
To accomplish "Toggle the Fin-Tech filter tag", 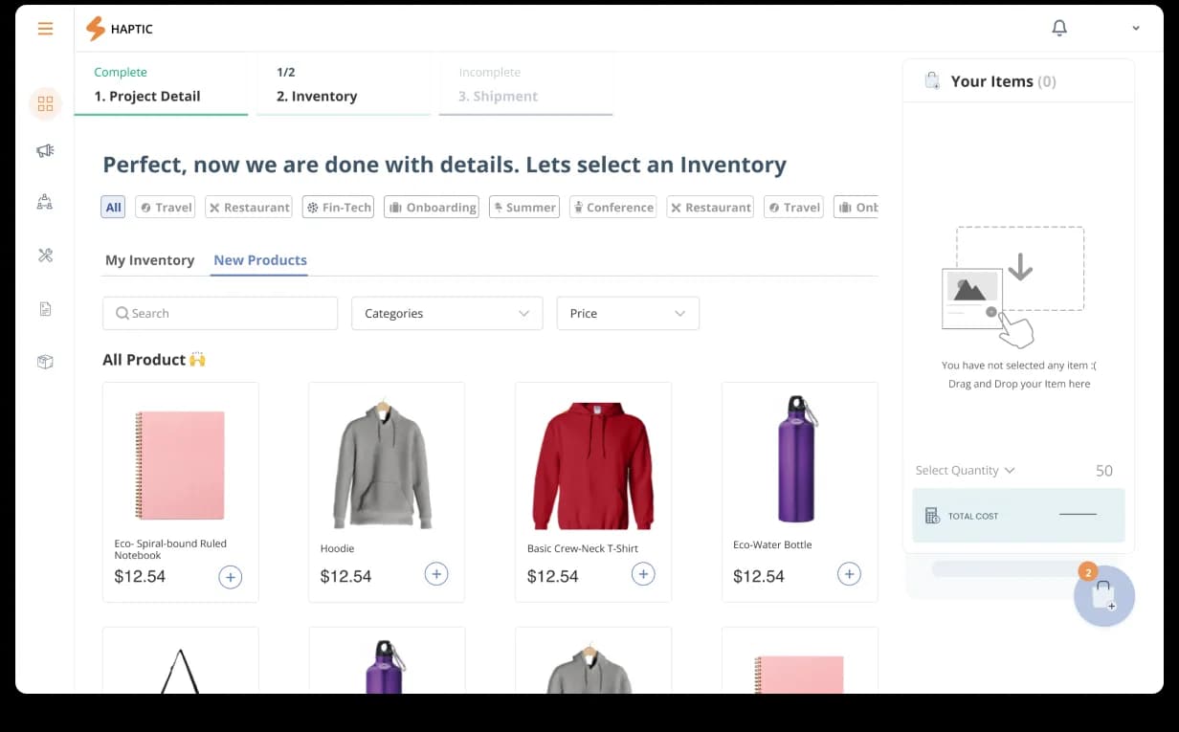I will click(338, 207).
